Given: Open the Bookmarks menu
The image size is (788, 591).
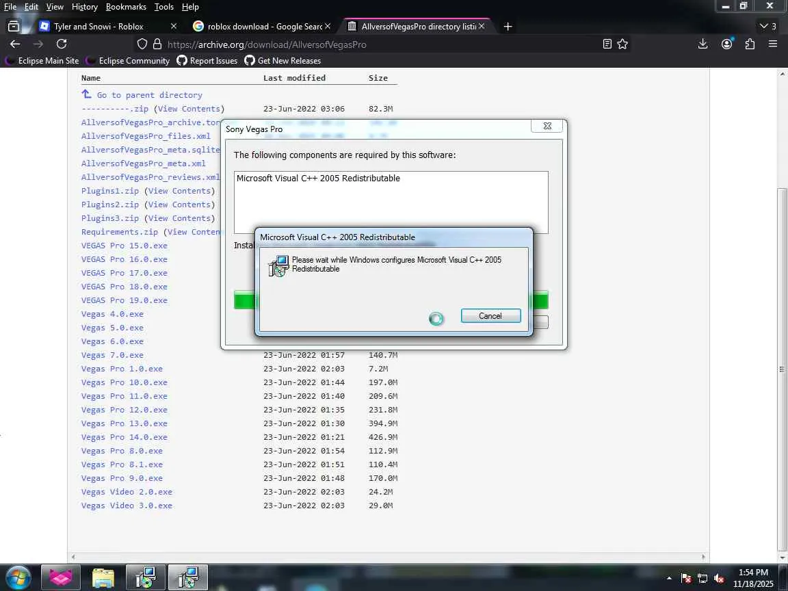Looking at the screenshot, I should pos(126,7).
